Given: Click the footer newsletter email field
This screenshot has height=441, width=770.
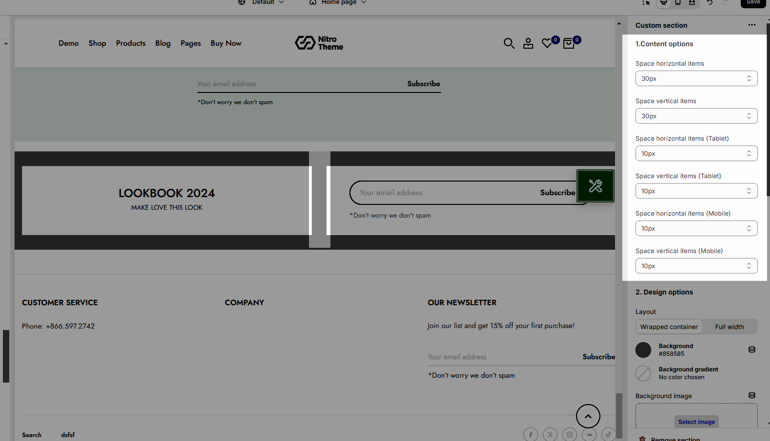Looking at the screenshot, I should pos(502,357).
